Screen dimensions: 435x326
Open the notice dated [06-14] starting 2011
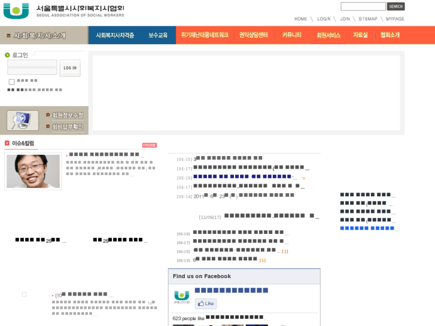[244, 196]
